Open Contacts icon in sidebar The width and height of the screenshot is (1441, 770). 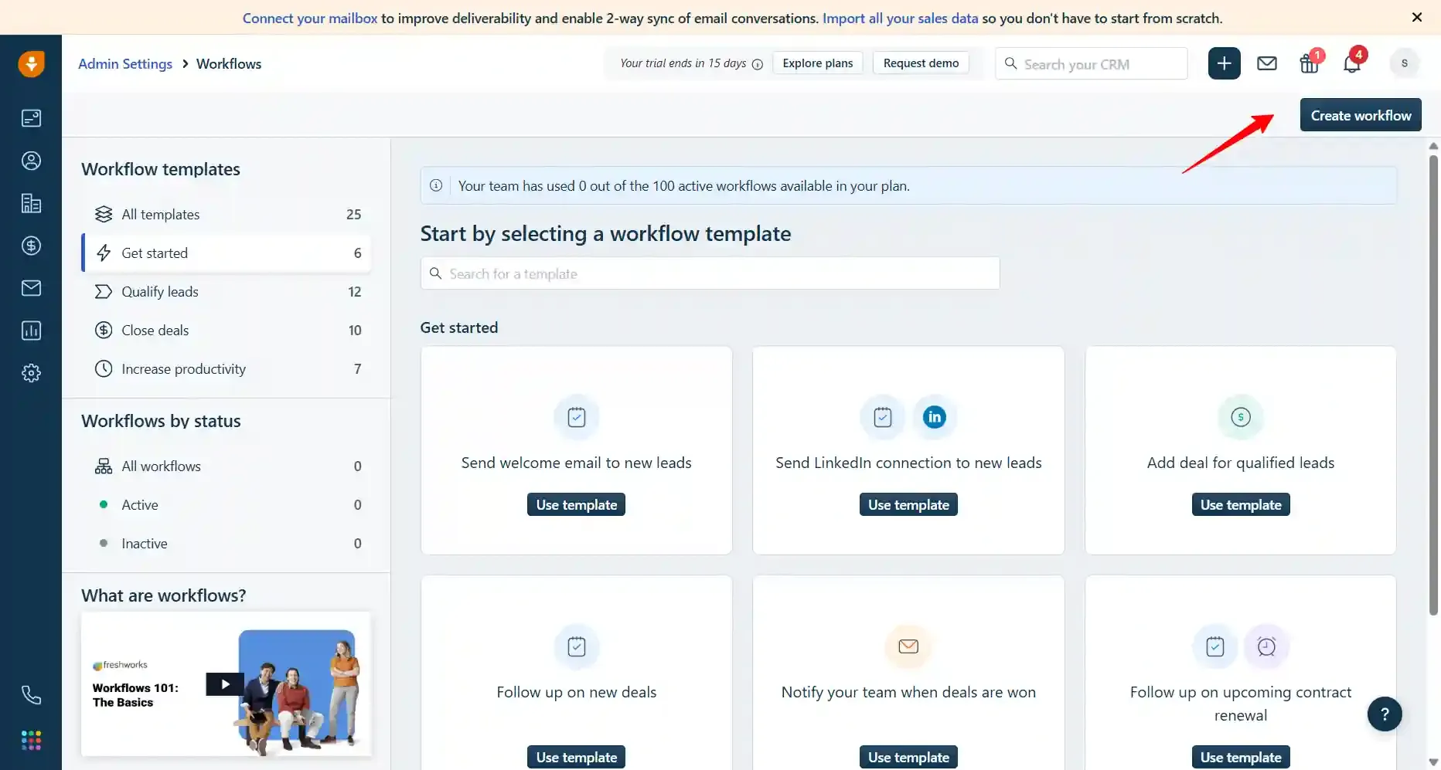tap(31, 161)
